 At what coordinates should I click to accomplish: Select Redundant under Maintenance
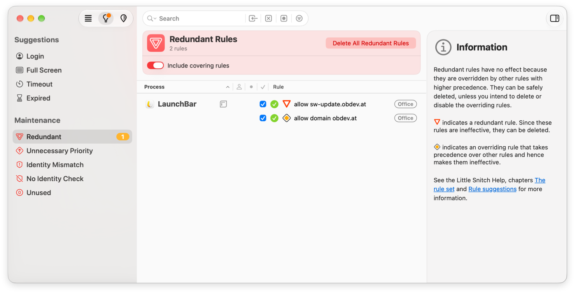coord(73,137)
